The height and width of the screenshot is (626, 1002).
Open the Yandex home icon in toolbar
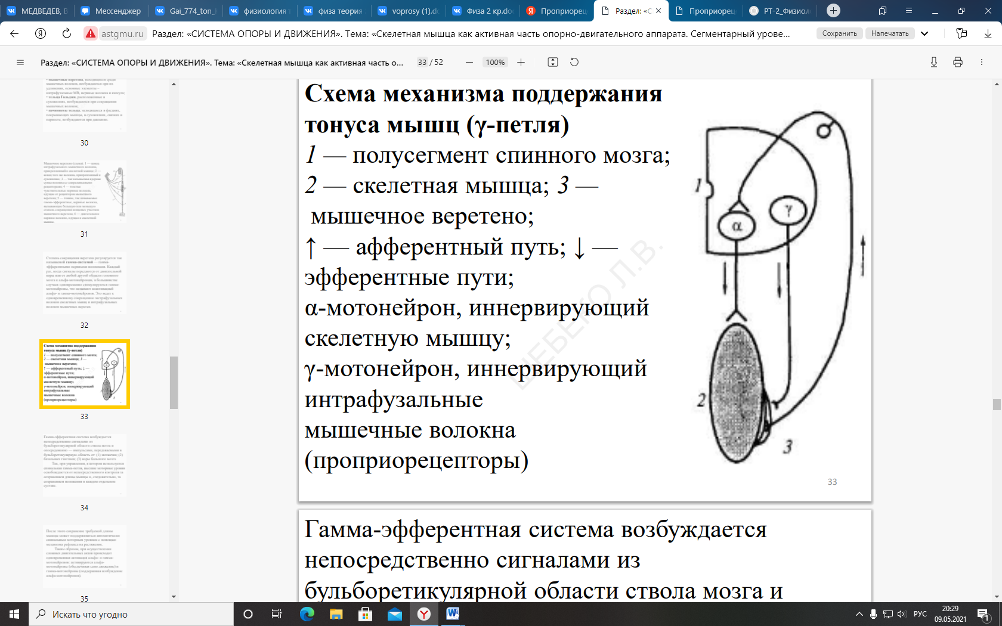tap(41, 33)
